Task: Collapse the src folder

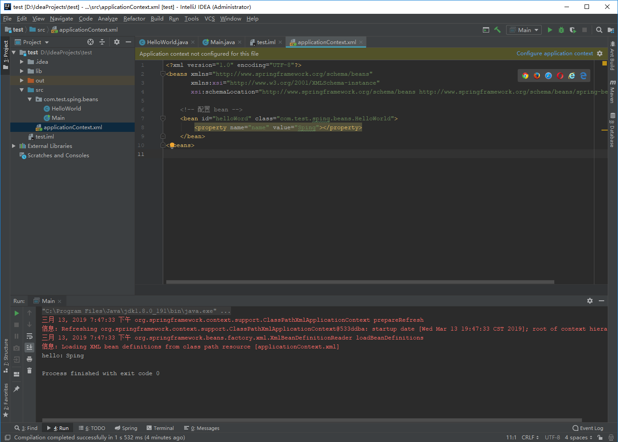Action: point(21,90)
